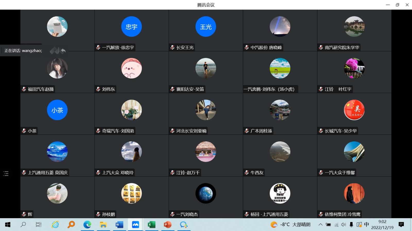Select the 小茶 blue avatar tile
The height and width of the screenshot is (231, 412).
(57, 110)
